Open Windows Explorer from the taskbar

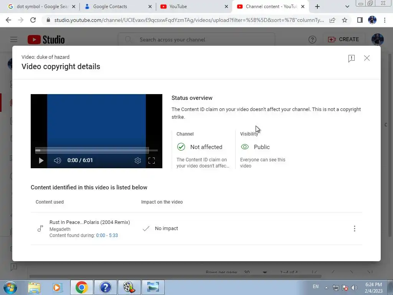34,287
